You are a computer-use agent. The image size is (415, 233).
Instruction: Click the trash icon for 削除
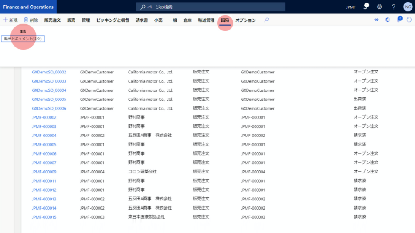click(26, 20)
